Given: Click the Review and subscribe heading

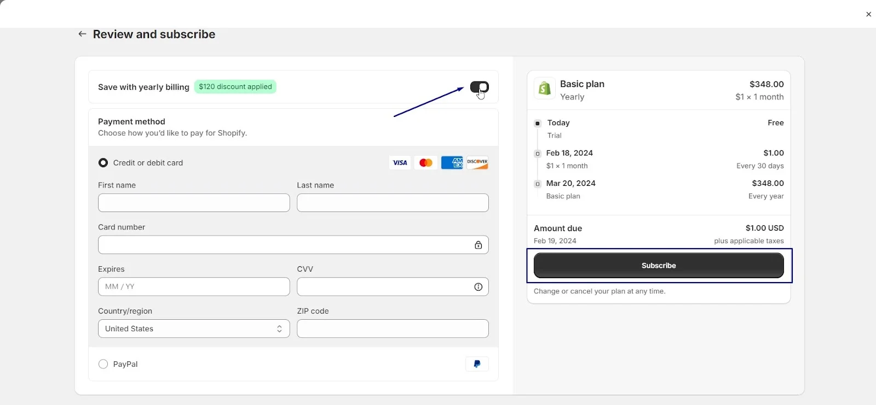Looking at the screenshot, I should click(154, 34).
